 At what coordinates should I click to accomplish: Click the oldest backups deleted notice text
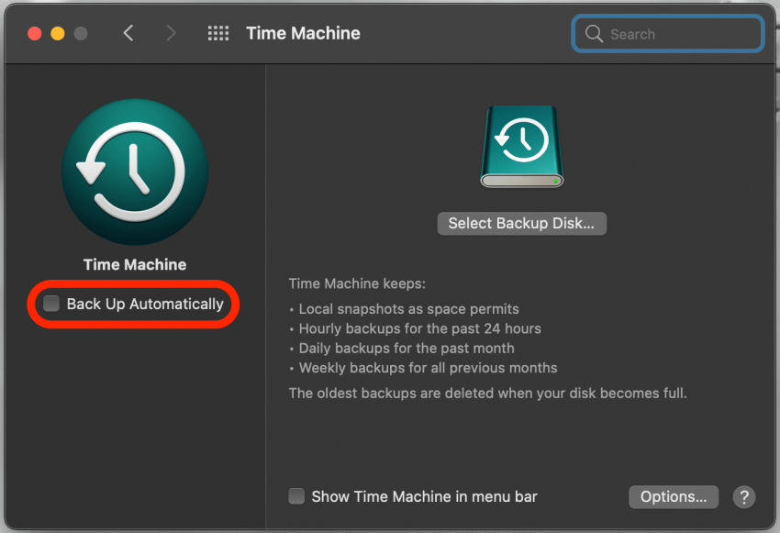click(487, 393)
